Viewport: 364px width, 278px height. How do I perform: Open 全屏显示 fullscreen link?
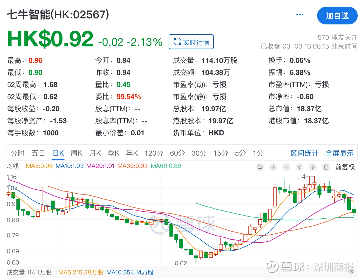[x=339, y=153]
